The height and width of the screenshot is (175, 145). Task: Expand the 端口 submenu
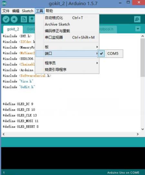67,54
